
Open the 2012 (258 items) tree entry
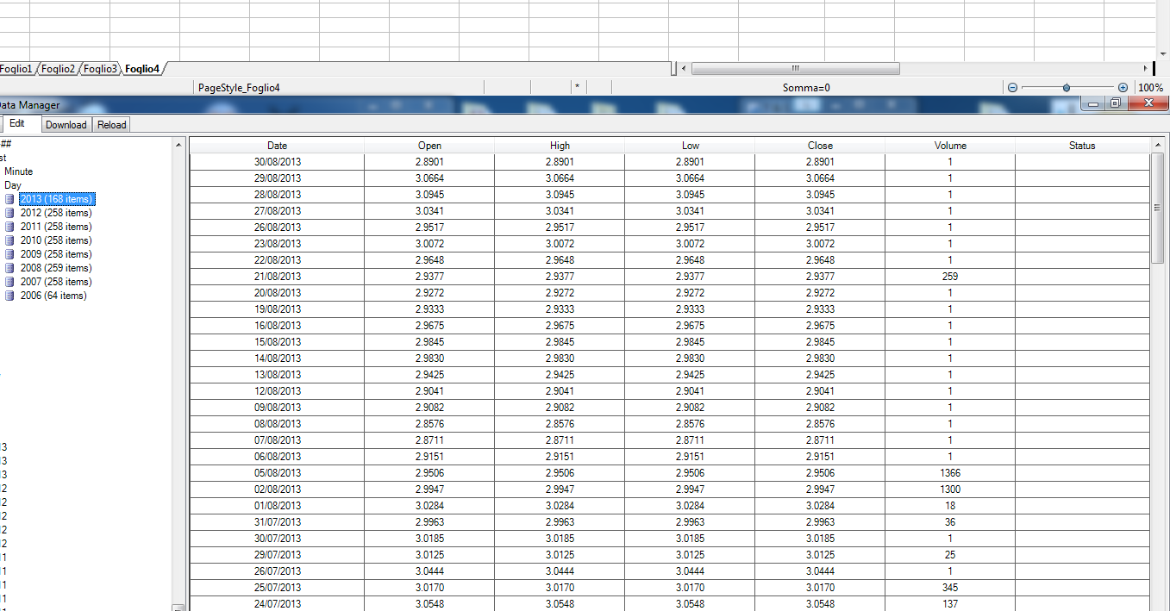pyautogui.click(x=56, y=213)
